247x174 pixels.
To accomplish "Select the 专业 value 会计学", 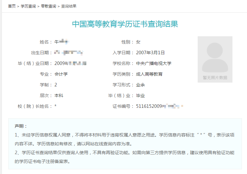I will click(61, 74).
